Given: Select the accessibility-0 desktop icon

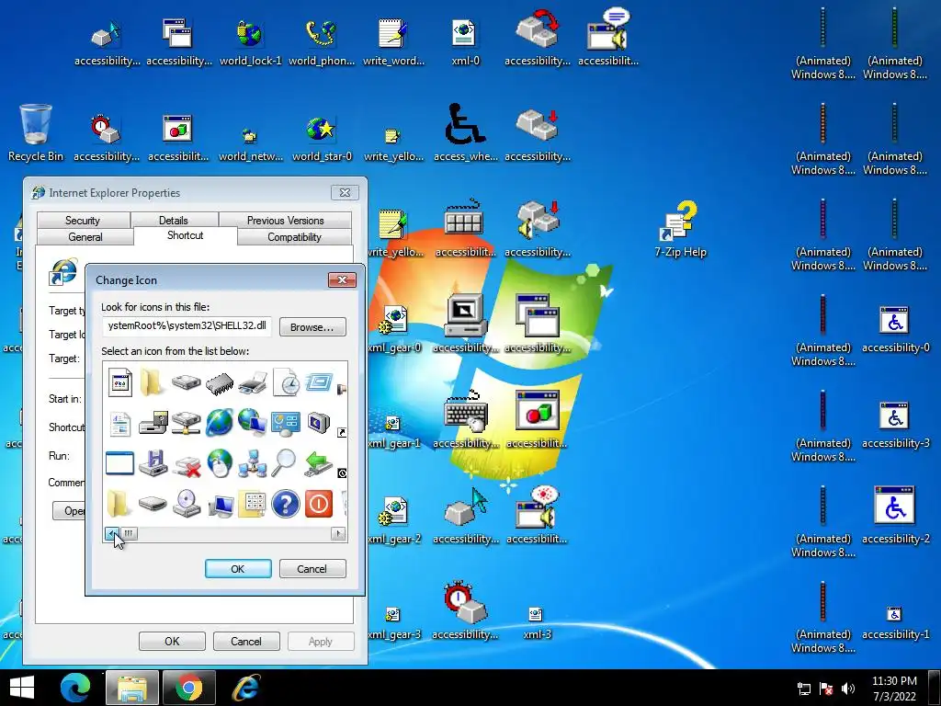Looking at the screenshot, I should point(895,329).
